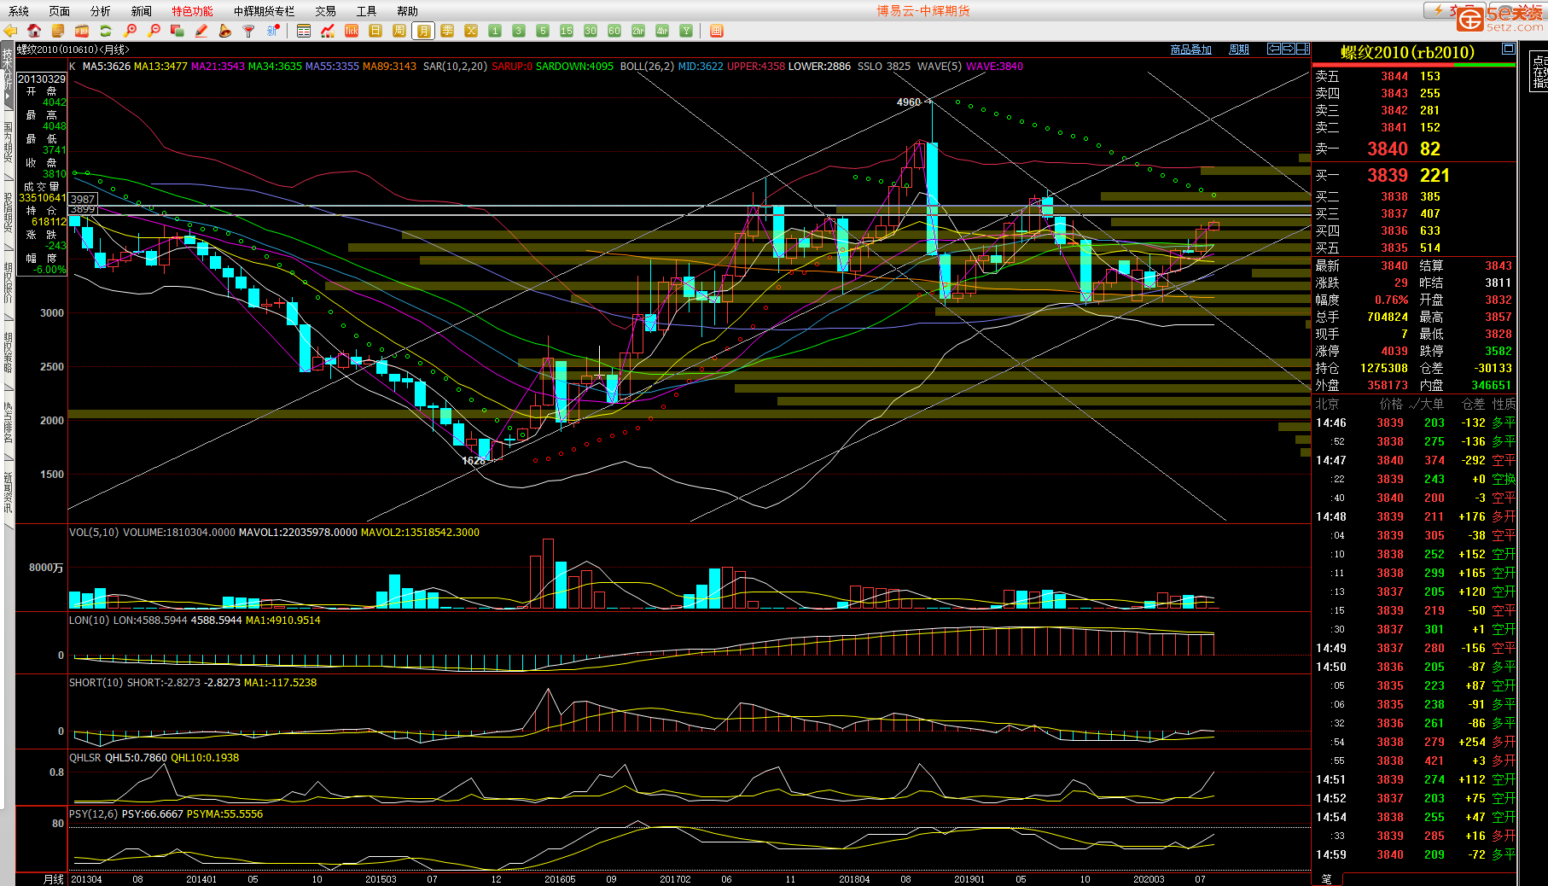Open the 期权报价 side tab

tap(8, 282)
